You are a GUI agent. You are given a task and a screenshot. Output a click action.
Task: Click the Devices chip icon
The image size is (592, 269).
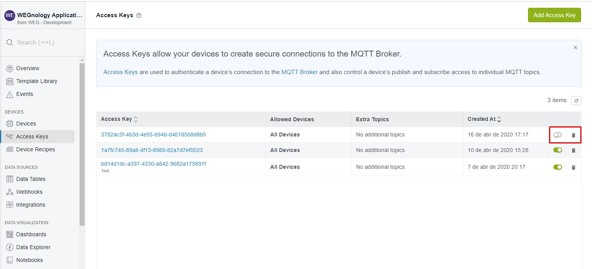(x=10, y=124)
